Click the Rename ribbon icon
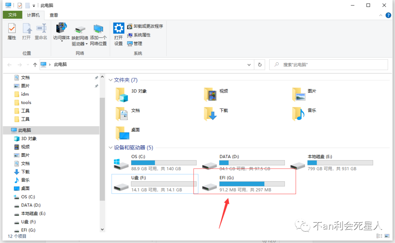The width and height of the screenshot is (395, 243). 41,31
